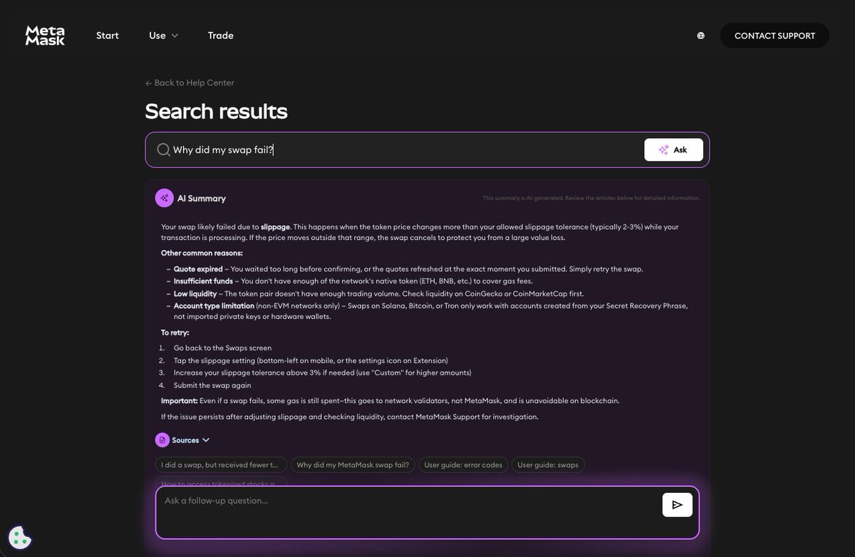Open 'User guide: swaps' source
Image resolution: width=855 pixels, height=557 pixels.
pos(548,464)
